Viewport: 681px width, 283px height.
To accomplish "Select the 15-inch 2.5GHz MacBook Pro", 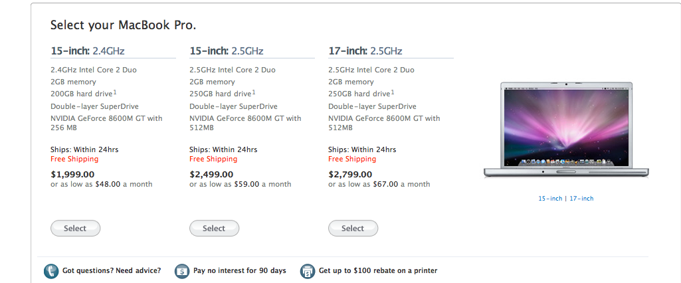I will (x=214, y=229).
